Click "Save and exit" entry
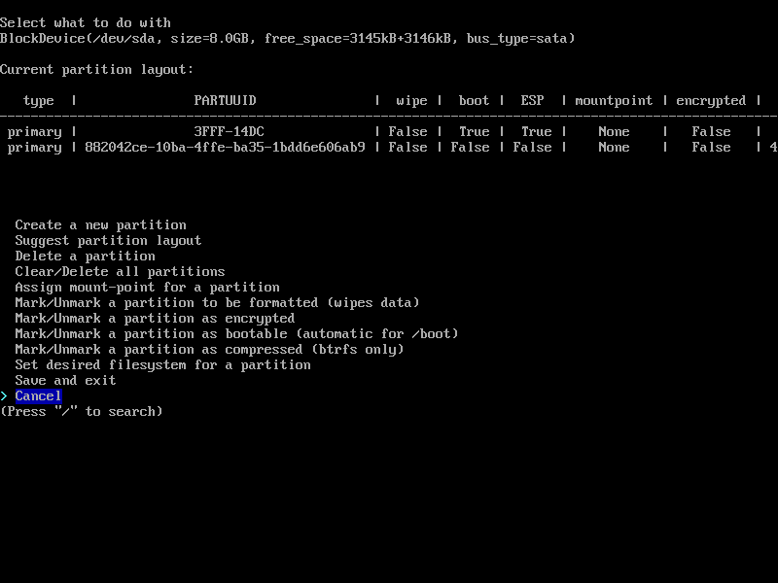 point(65,381)
